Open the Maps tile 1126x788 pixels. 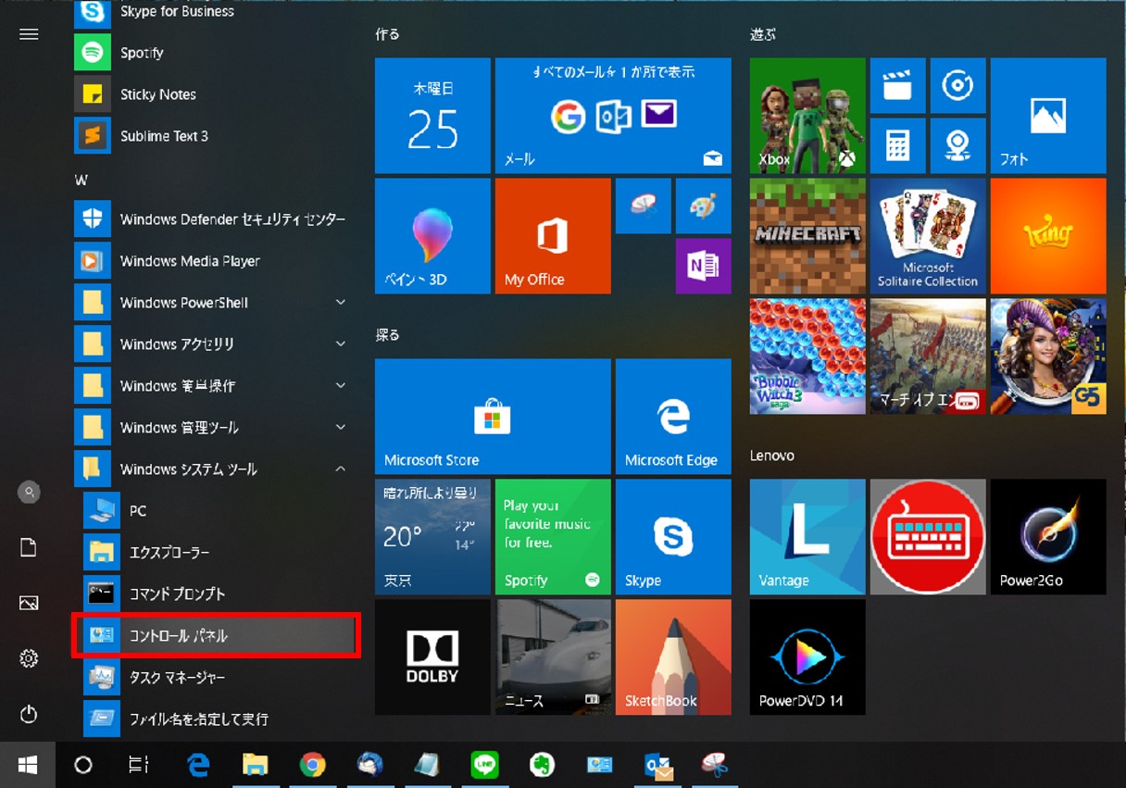click(958, 145)
